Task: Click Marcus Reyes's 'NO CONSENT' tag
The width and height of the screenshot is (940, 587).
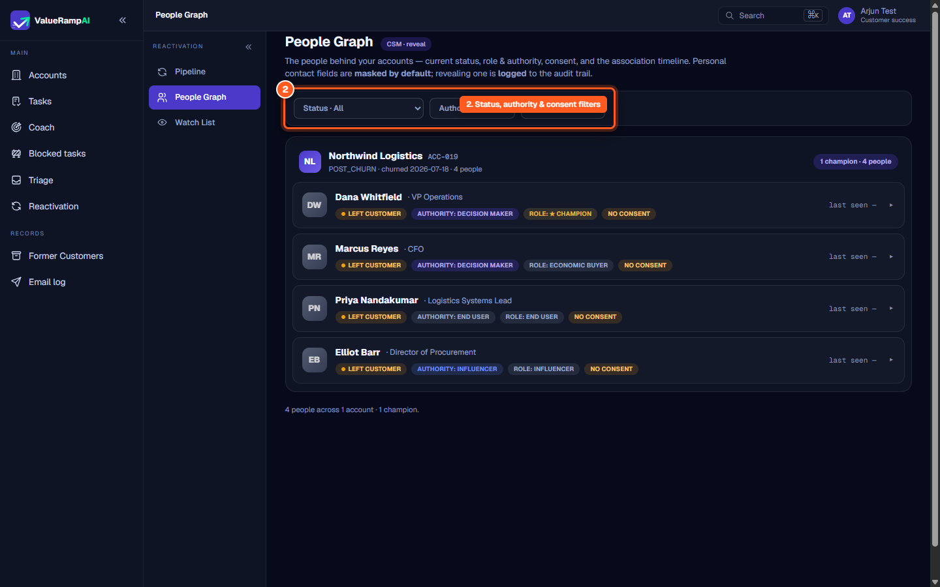Action: coord(645,265)
